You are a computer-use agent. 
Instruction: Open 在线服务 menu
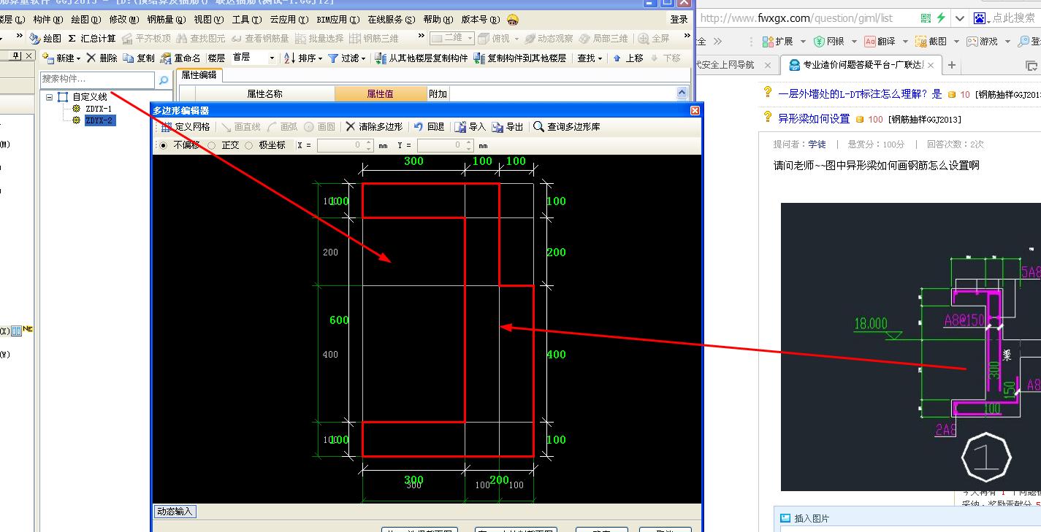(x=391, y=20)
